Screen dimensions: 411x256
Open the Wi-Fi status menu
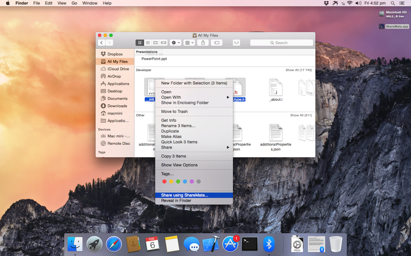tap(350, 3)
